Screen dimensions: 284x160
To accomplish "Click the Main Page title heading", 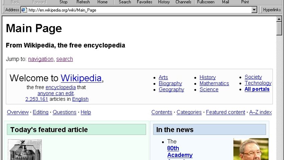I will 34,28.
